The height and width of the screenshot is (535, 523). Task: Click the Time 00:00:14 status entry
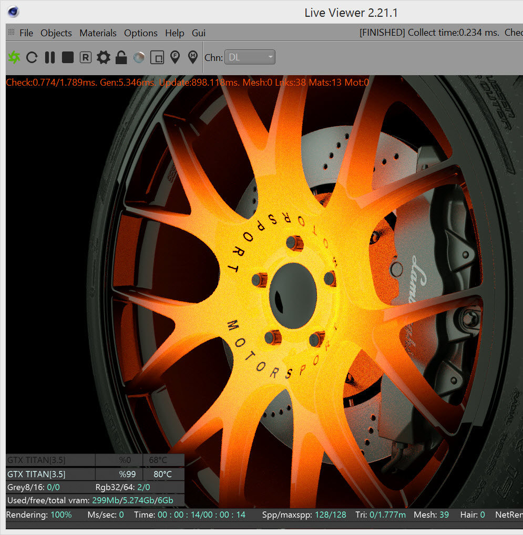[x=190, y=515]
